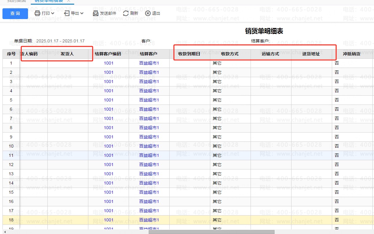The image size is (374, 234).
Task: Click the scrollbar left arrow
Action: pyautogui.click(x=5, y=232)
